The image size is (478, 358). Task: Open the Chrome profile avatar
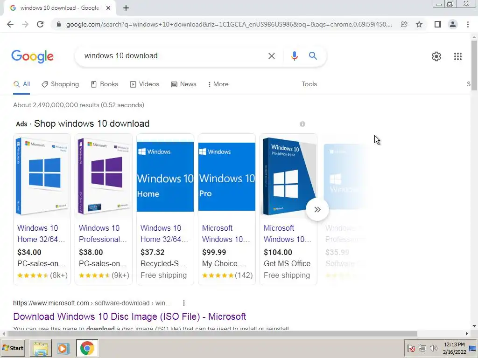pos(453,24)
